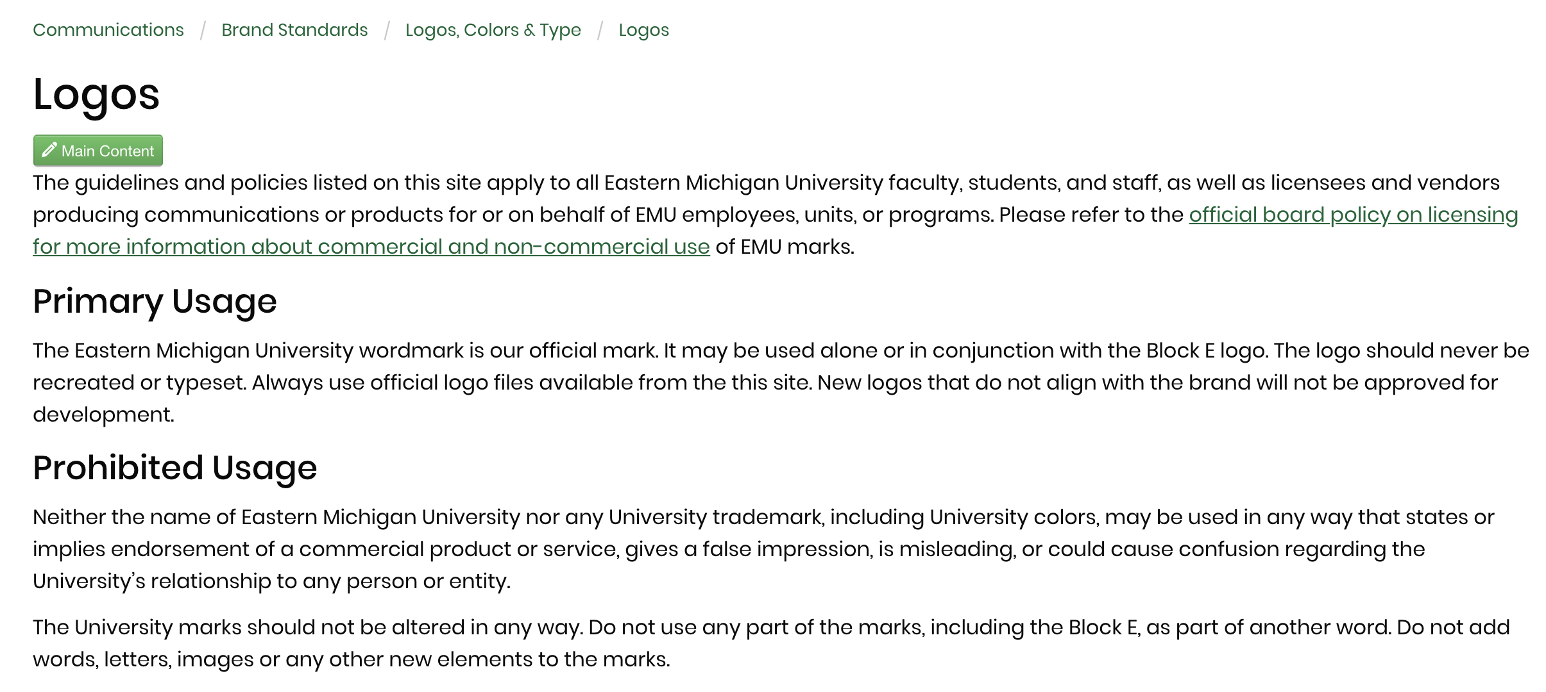The image size is (1546, 692).
Task: Click paragraph starting 'The Eastern Michigan University wordmark'
Action: 781,383
